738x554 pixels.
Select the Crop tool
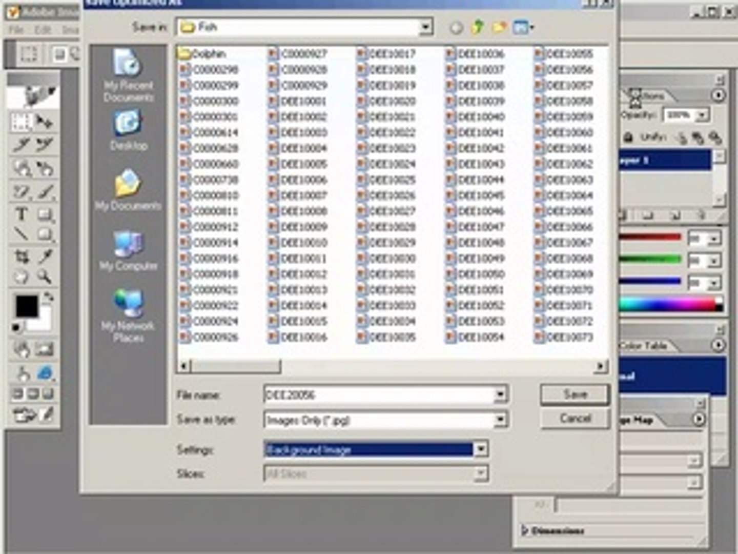22,256
